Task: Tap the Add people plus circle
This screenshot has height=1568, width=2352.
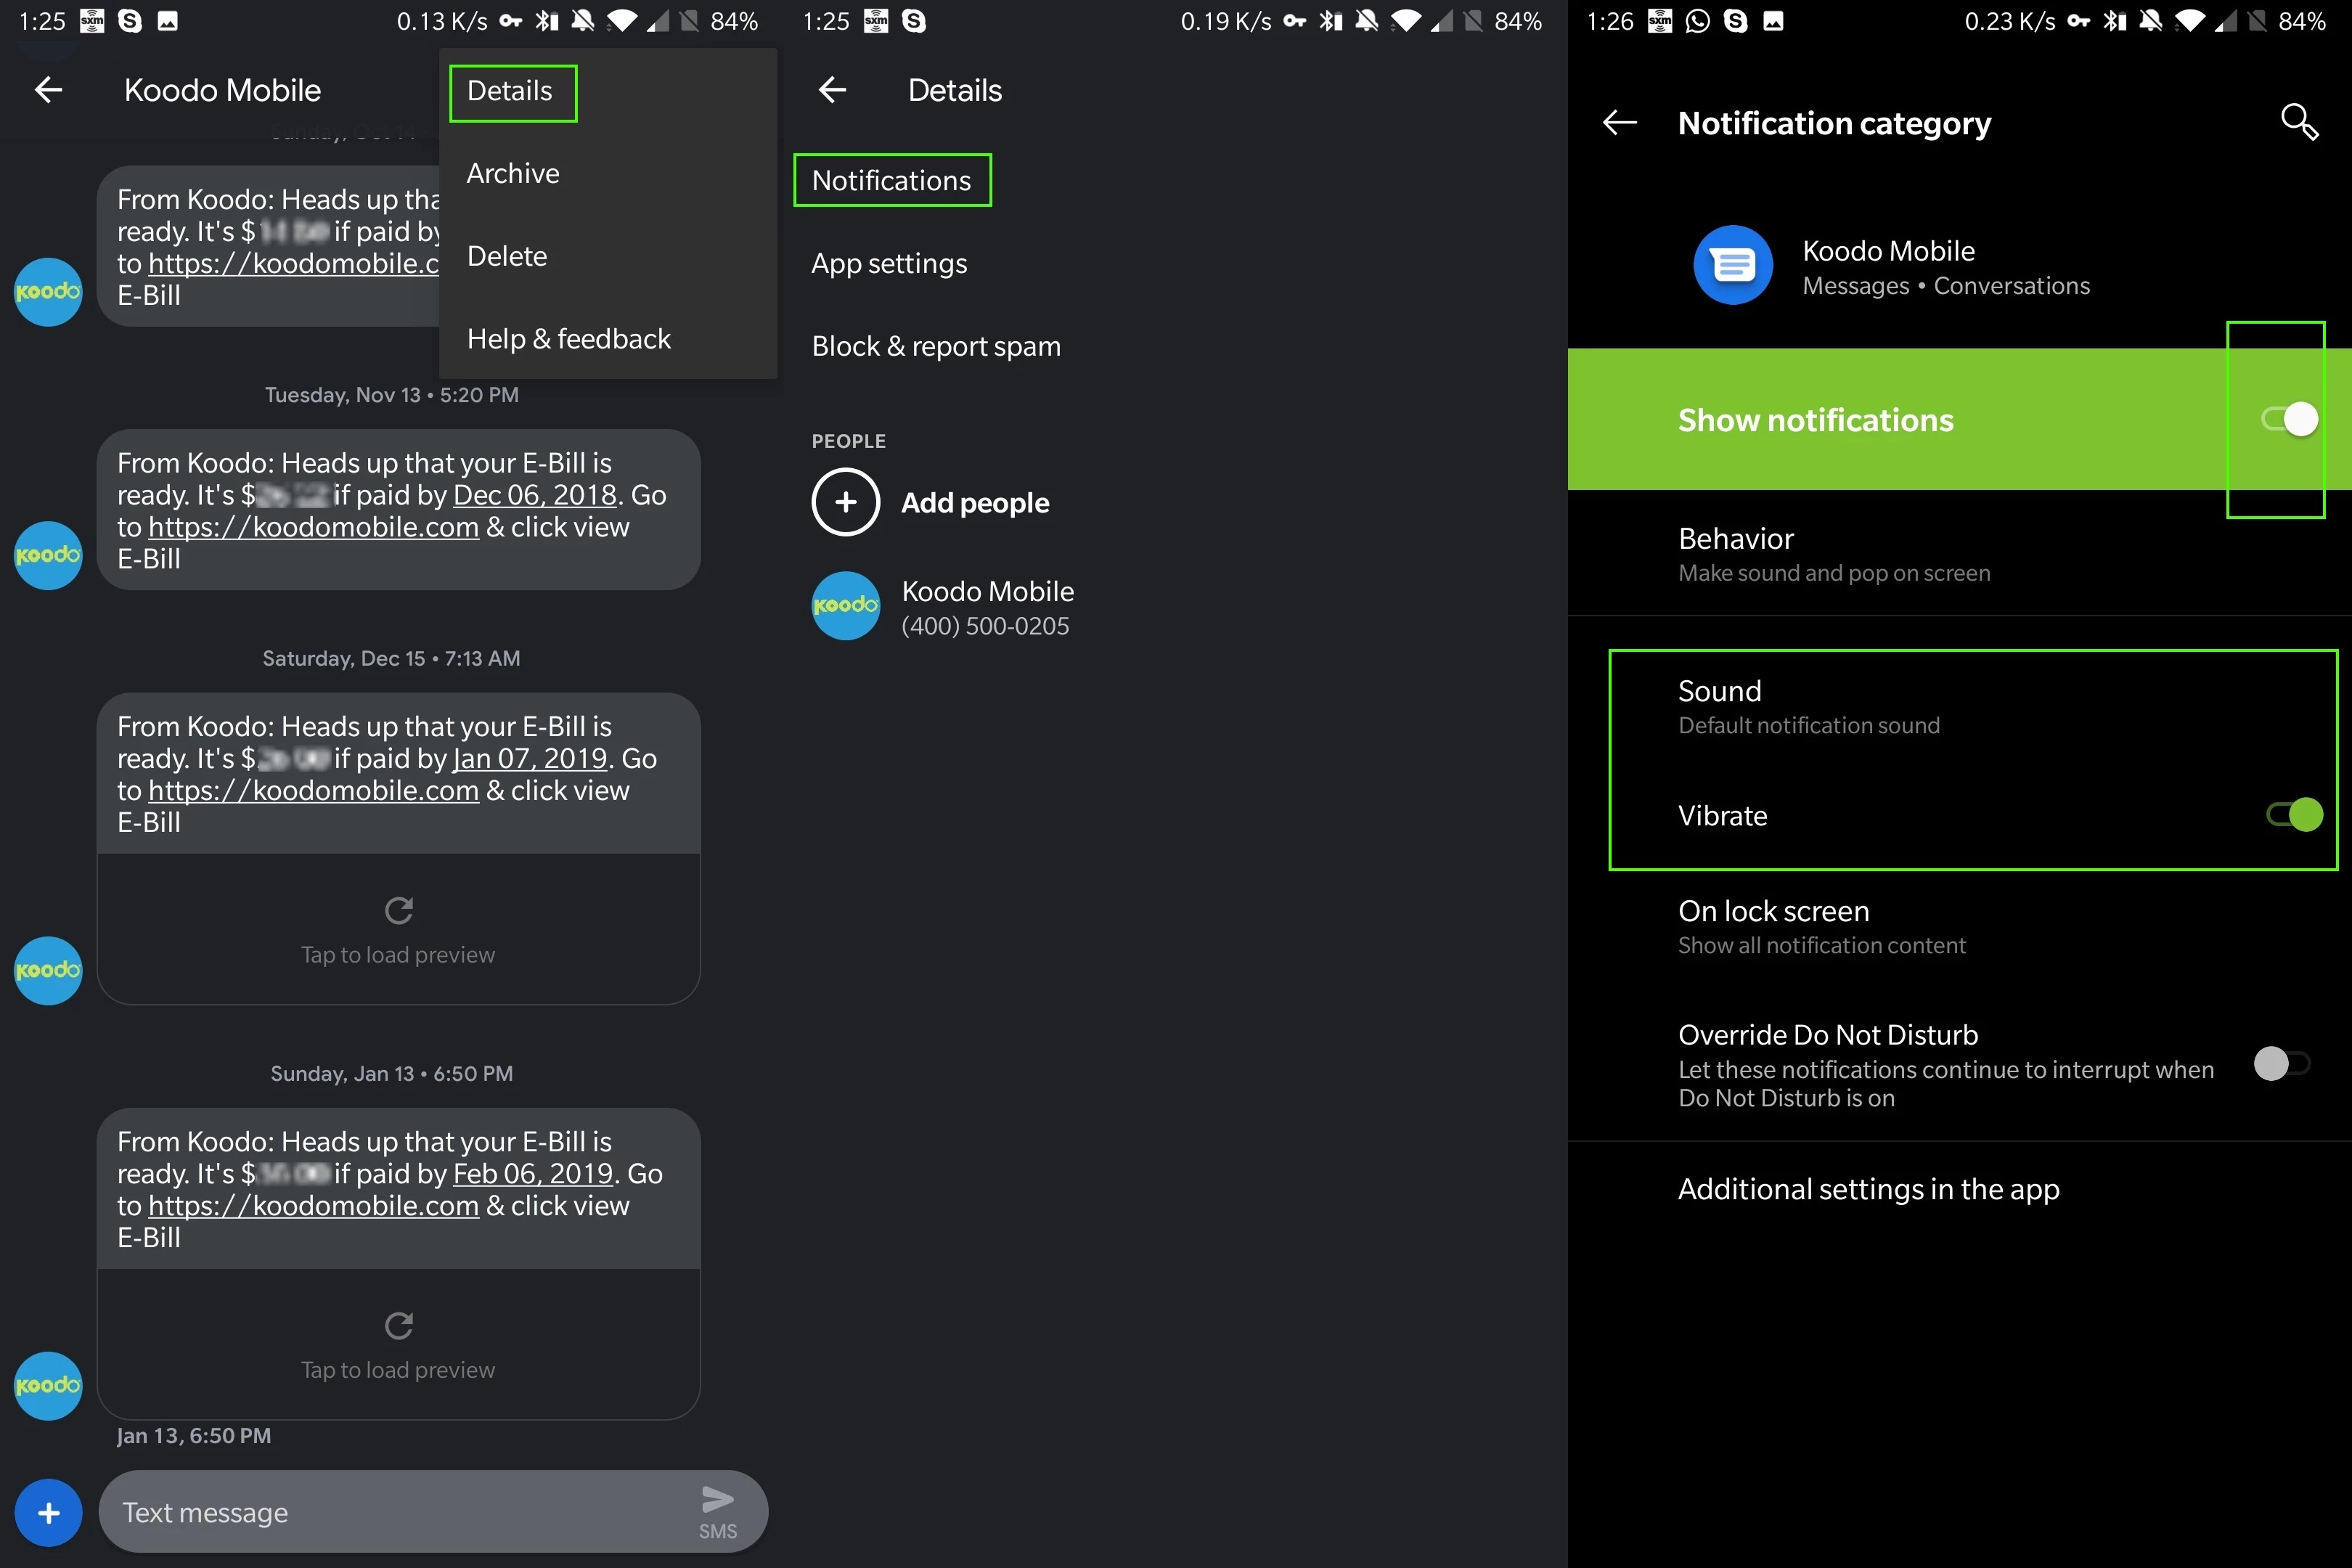Action: [845, 502]
